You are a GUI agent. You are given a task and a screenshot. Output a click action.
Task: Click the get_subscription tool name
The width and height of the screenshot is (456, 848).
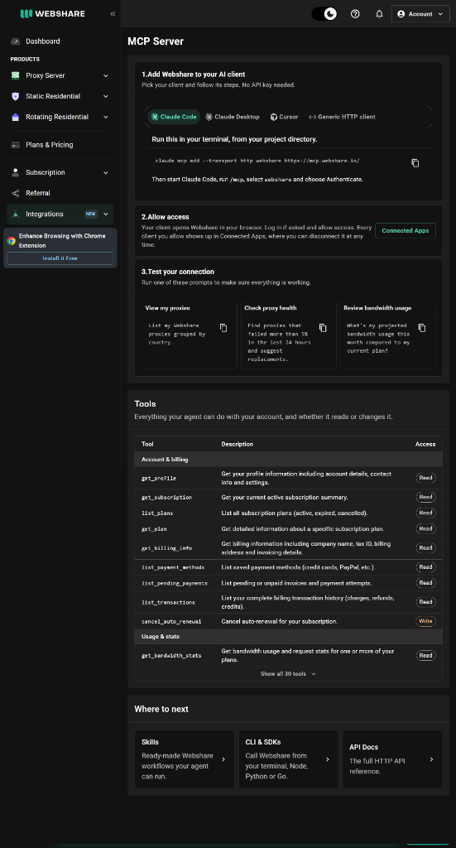(x=167, y=497)
